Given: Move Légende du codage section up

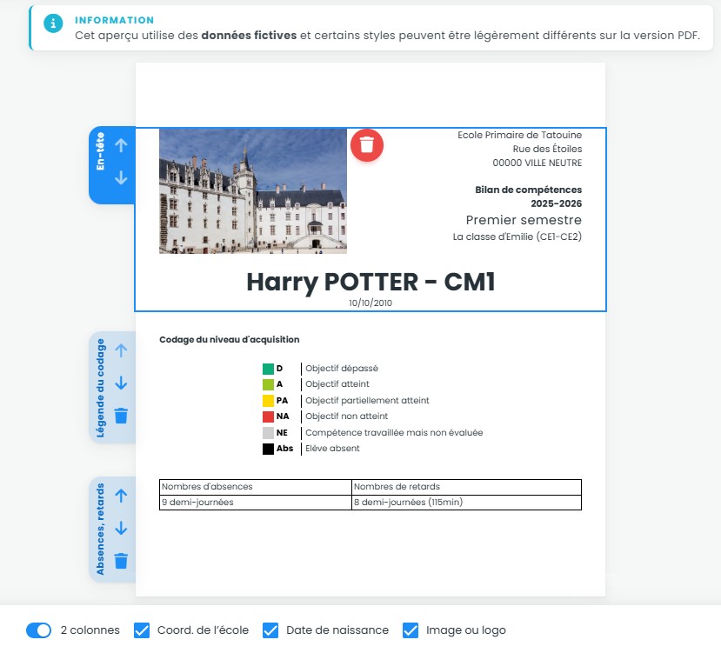Looking at the screenshot, I should [121, 350].
